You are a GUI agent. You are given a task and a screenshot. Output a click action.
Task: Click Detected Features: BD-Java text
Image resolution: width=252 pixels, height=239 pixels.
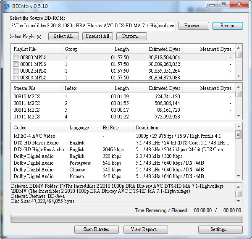tap(38, 196)
